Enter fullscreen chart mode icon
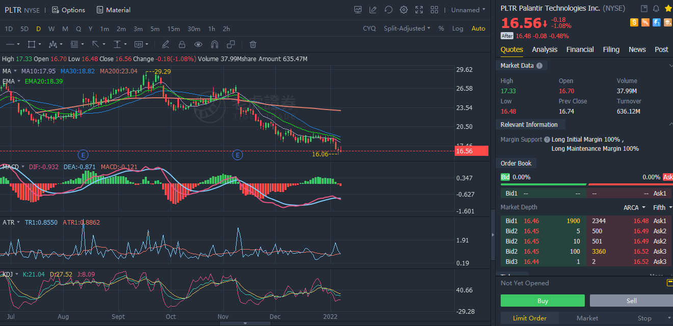 point(419,10)
